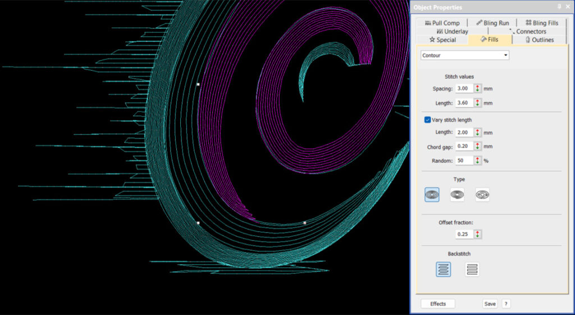Click the Effects button
The height and width of the screenshot is (315, 575).
pos(438,304)
